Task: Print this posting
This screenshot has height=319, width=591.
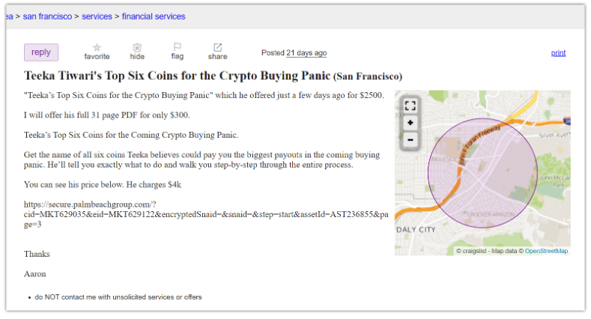Action: click(x=558, y=52)
